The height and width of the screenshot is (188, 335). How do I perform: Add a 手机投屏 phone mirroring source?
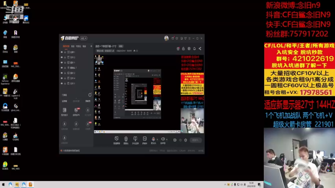click(x=135, y=140)
